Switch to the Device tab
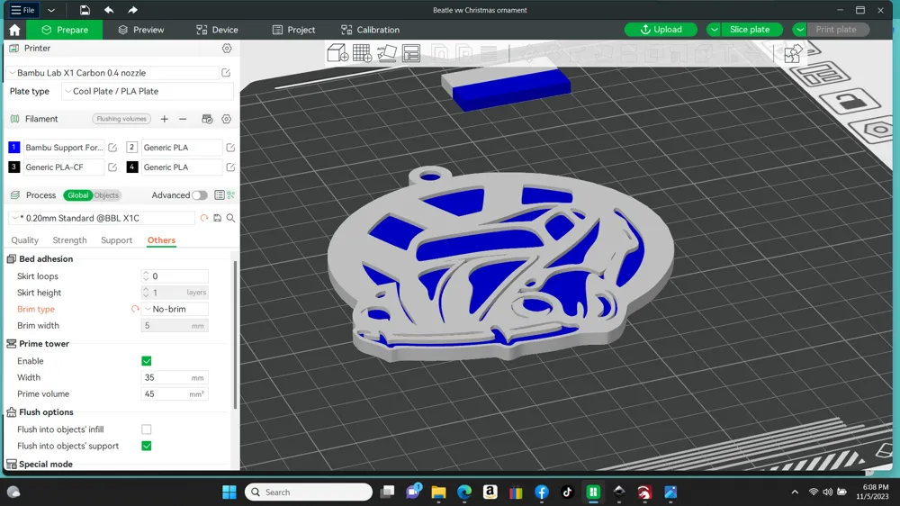Screen dimensions: 900x506 point(217,30)
